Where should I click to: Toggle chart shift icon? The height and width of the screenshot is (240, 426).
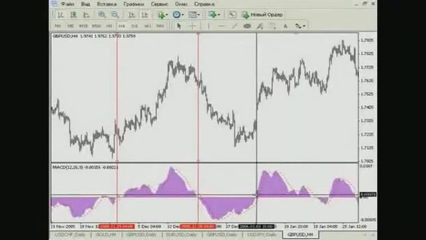click(144, 15)
